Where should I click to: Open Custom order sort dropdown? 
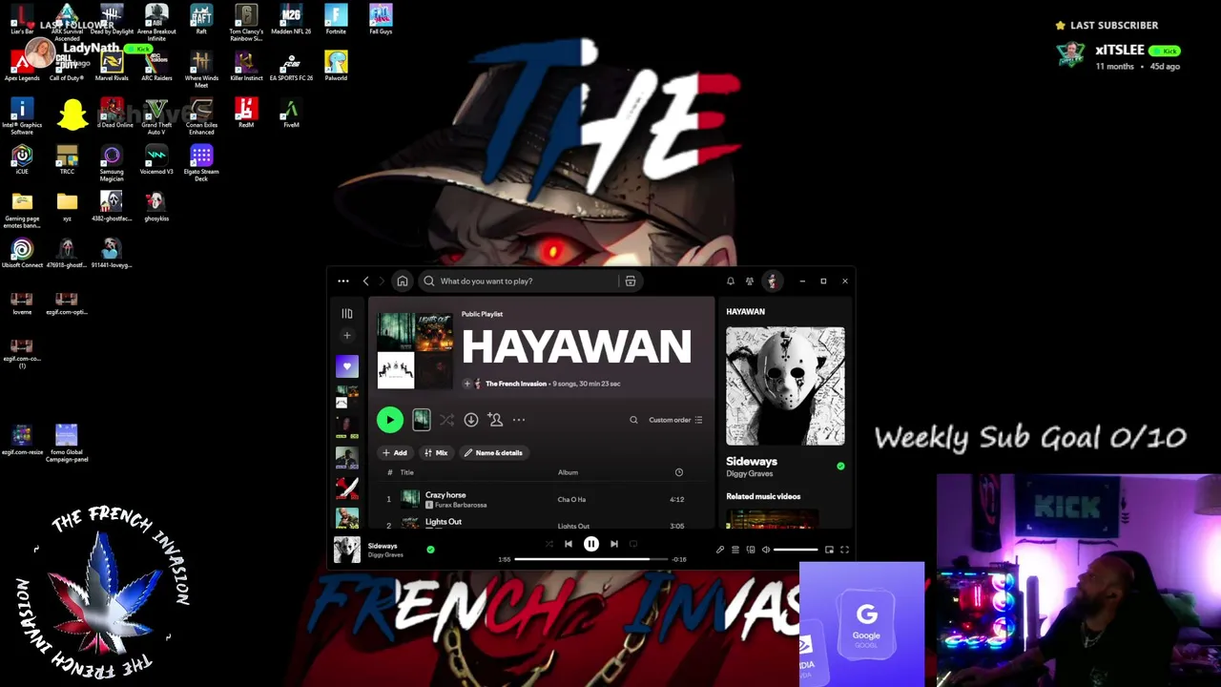[675, 420]
